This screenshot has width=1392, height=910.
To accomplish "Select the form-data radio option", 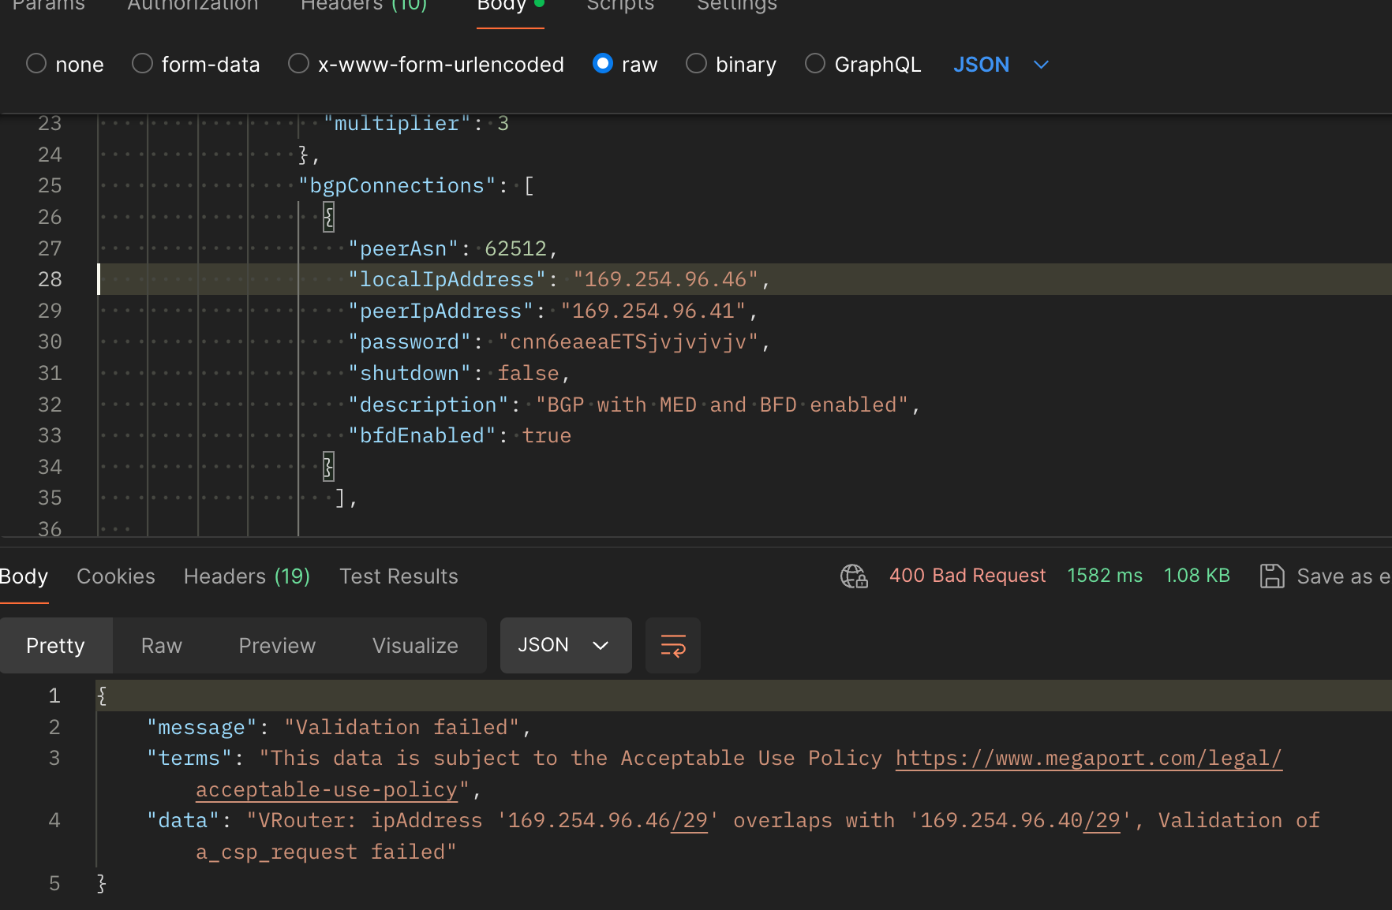I will tap(142, 64).
